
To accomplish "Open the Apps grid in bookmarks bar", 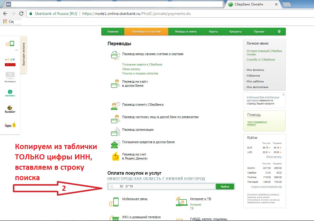I will (x=5, y=21).
